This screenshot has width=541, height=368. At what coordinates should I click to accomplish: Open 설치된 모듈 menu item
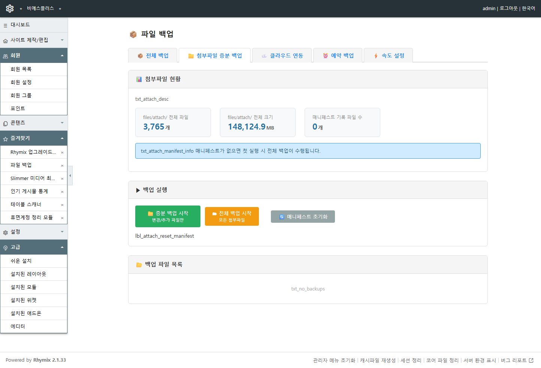pos(34,287)
